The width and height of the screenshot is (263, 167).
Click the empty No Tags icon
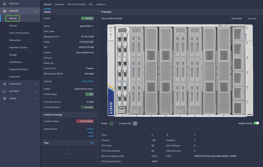point(69,150)
